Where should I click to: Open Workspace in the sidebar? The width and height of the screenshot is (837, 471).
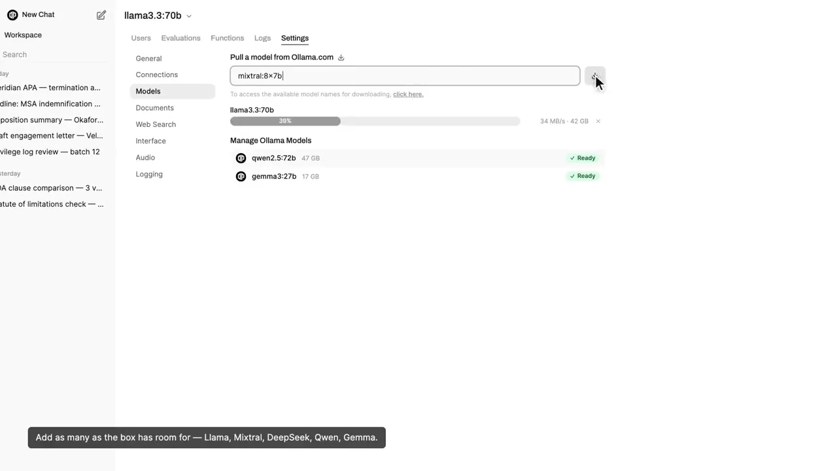click(x=23, y=35)
